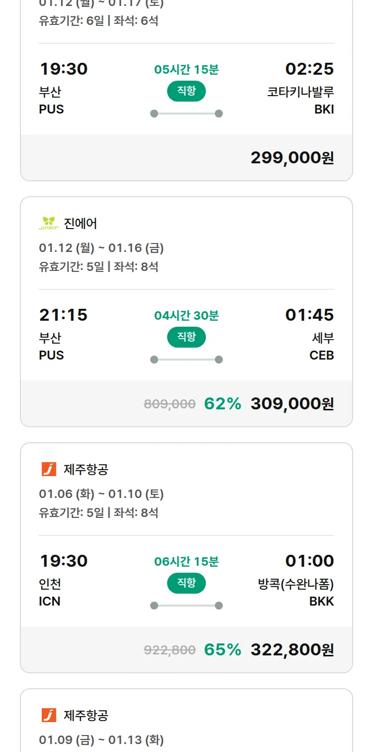Tap the 직항 badge on Kota Kinabalu flight
This screenshot has width=373, height=752.
click(x=186, y=91)
